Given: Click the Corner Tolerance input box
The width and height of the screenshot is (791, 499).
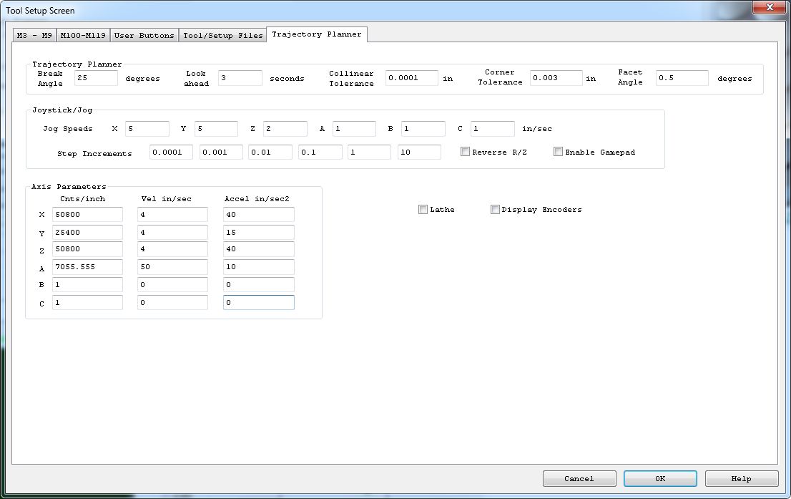Looking at the screenshot, I should [556, 78].
